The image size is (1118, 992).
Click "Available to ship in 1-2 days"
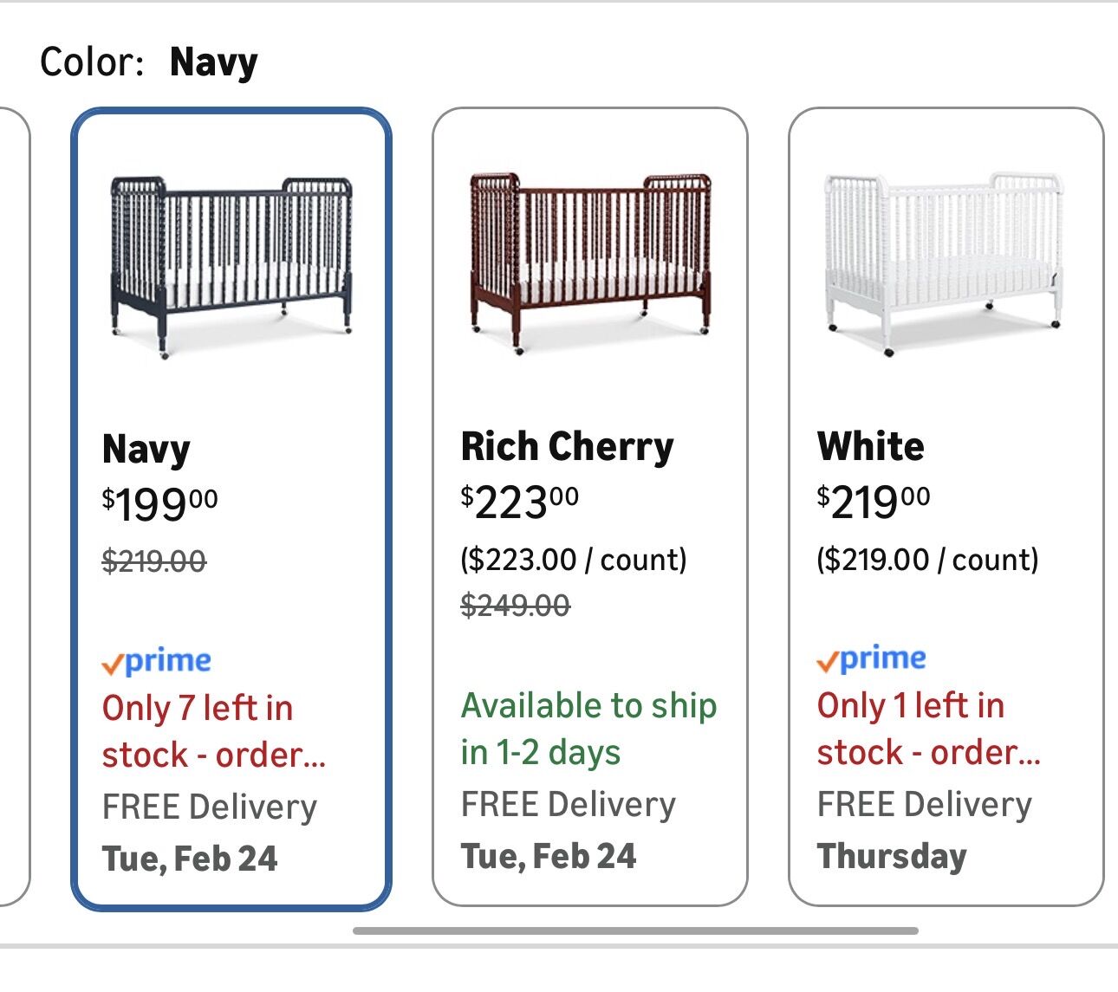click(x=588, y=729)
